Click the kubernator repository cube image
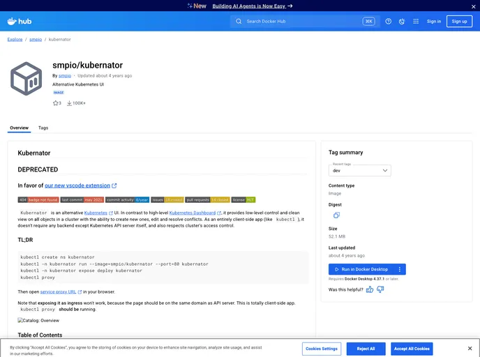The image size is (480, 357). pyautogui.click(x=26, y=78)
